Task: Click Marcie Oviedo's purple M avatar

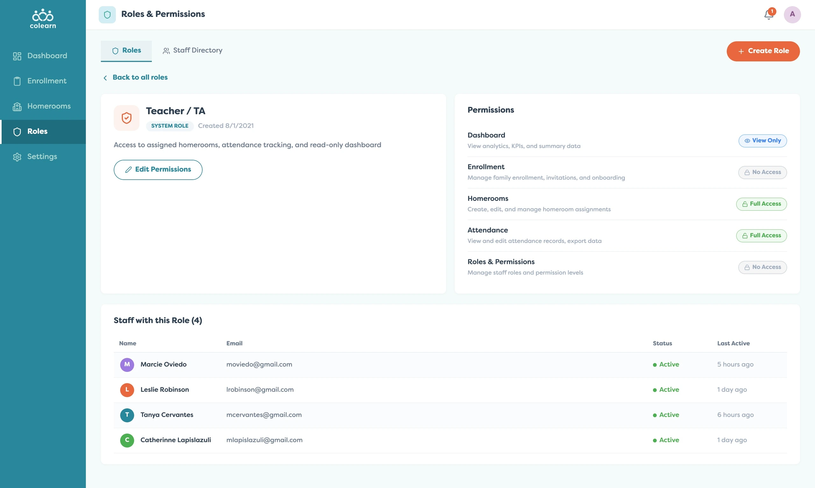Action: (127, 365)
